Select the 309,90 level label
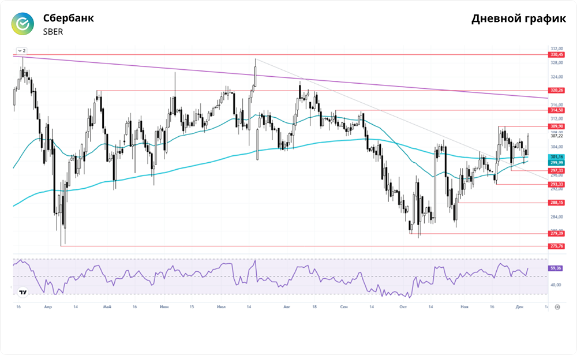 tap(556, 126)
